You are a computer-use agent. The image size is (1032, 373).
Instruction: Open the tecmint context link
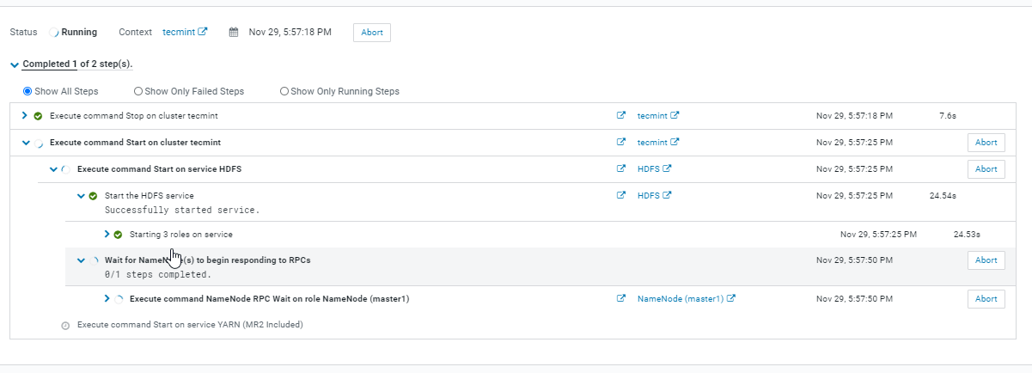coord(179,32)
